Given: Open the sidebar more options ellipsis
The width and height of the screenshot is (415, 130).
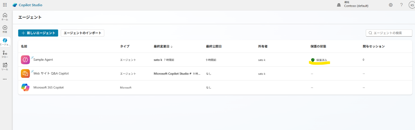Looking at the screenshot, I should tap(5, 79).
